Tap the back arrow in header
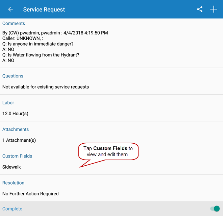 coord(10,9)
